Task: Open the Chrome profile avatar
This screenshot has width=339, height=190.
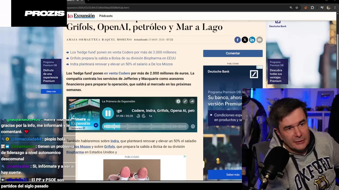Action: [328, 8]
